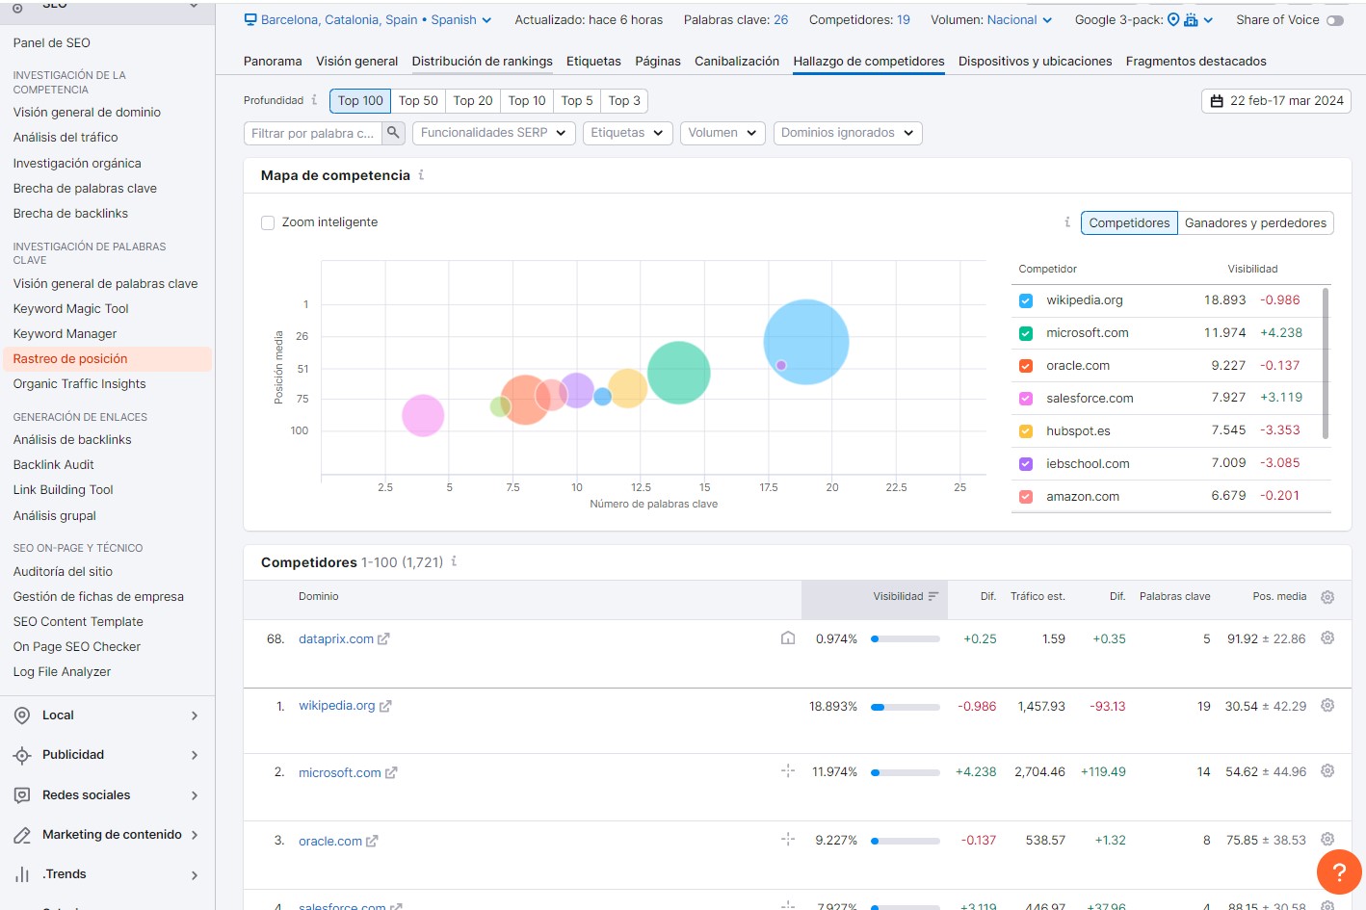Click the crosshair icon in microsoft.com row
The height and width of the screenshot is (910, 1366).
788,771
